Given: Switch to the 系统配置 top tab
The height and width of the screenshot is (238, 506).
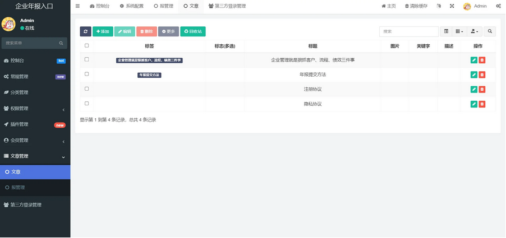Looking at the screenshot, I should coord(132,6).
